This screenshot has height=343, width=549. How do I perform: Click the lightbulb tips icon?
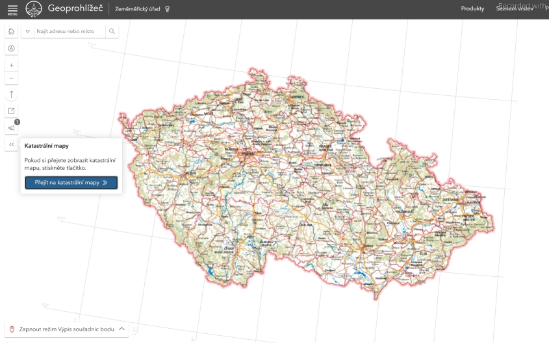pyautogui.click(x=167, y=9)
